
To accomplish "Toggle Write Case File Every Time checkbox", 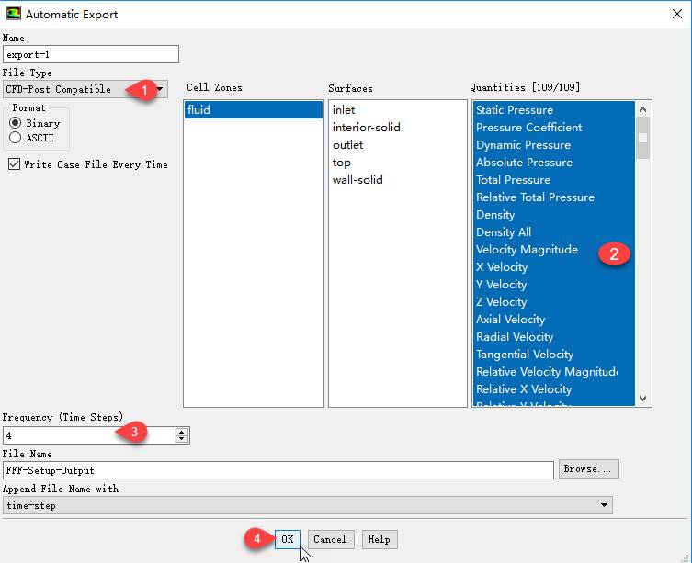I will [x=14, y=164].
